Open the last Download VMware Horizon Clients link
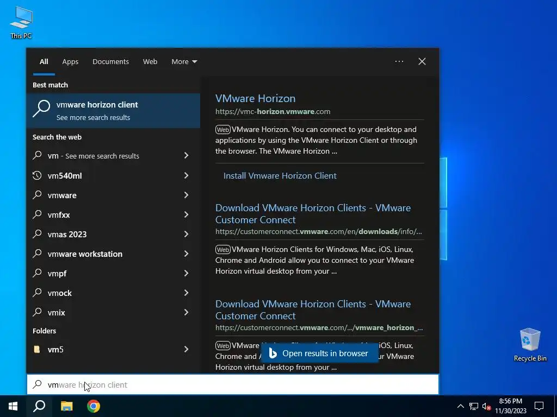The width and height of the screenshot is (557, 417). [x=313, y=309]
